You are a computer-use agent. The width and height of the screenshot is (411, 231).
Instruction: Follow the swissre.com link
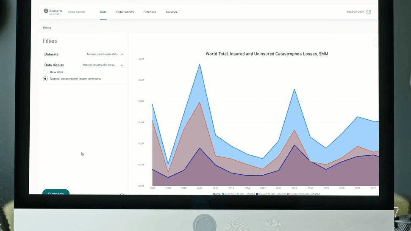[355, 12]
